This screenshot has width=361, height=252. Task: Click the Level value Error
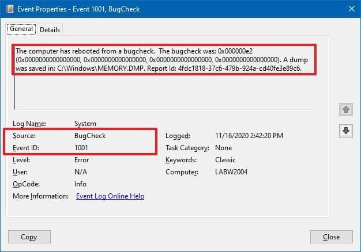tap(82, 160)
